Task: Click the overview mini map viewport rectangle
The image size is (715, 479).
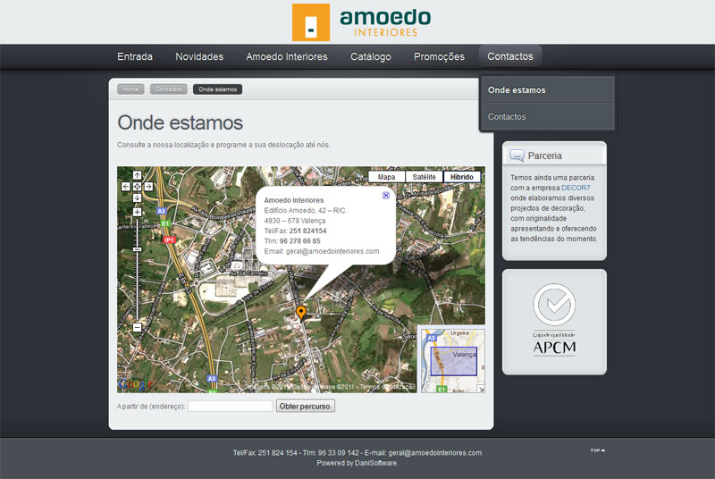Action: 454,361
